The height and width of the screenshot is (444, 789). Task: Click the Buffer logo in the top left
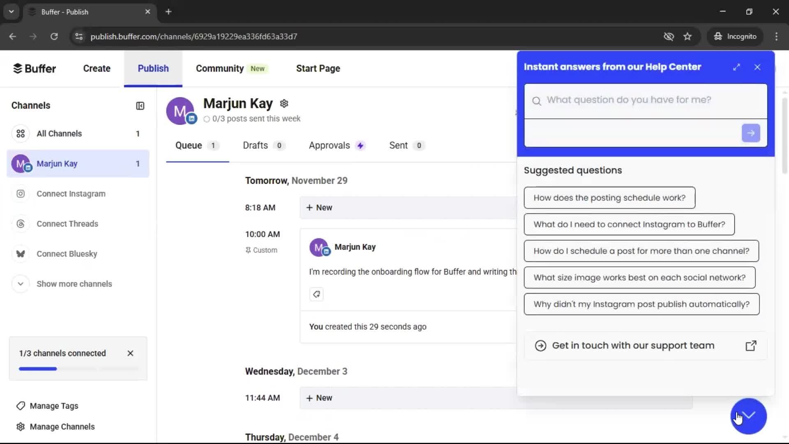pyautogui.click(x=35, y=68)
